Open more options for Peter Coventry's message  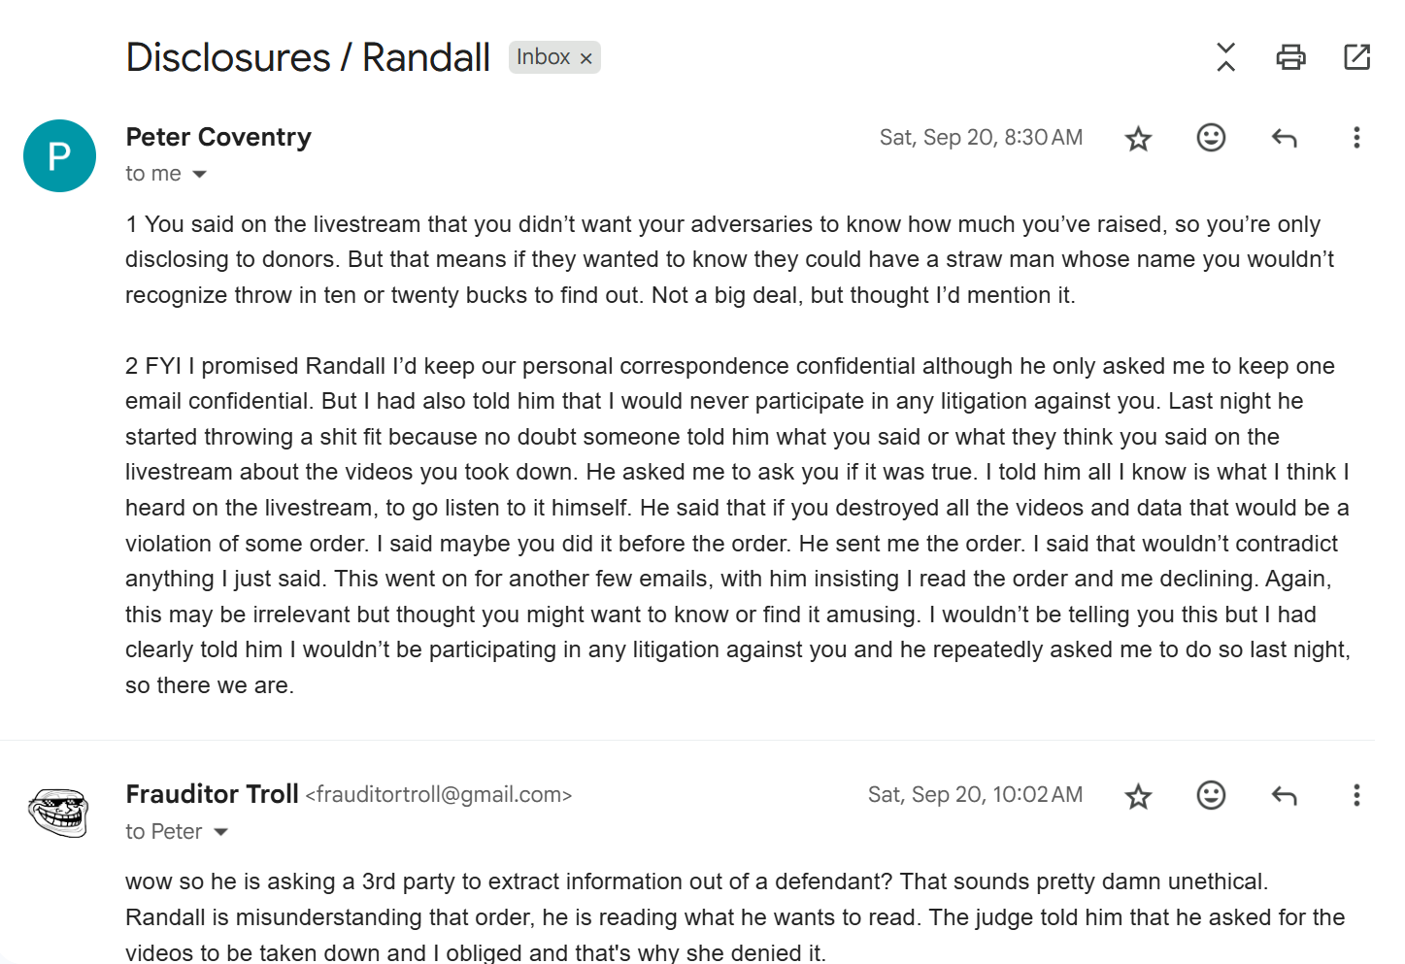tap(1356, 138)
